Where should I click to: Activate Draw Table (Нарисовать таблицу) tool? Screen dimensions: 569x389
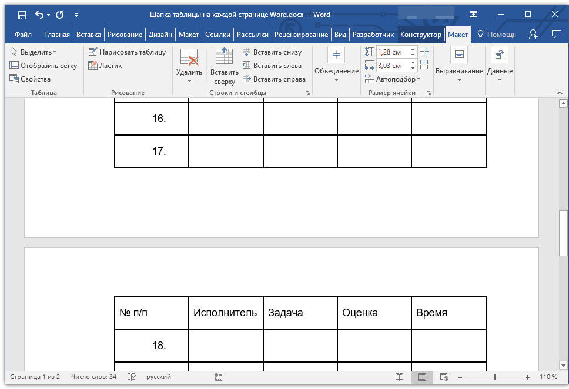click(x=127, y=52)
